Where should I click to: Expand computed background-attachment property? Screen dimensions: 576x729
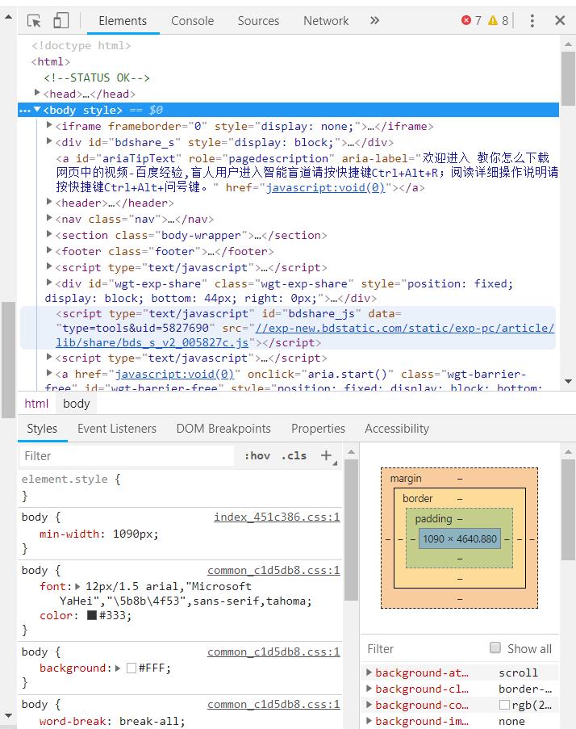(x=369, y=672)
